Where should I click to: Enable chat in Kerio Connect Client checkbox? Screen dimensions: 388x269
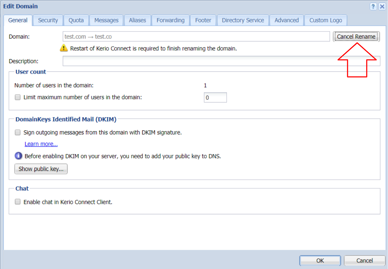click(x=18, y=202)
